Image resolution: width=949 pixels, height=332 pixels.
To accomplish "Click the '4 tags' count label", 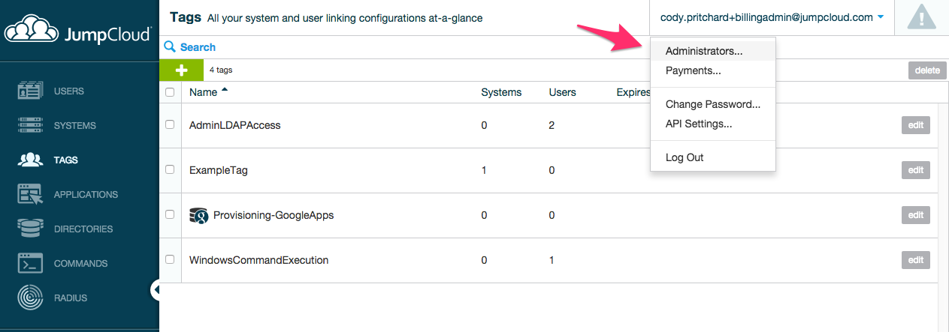I will 221,70.
